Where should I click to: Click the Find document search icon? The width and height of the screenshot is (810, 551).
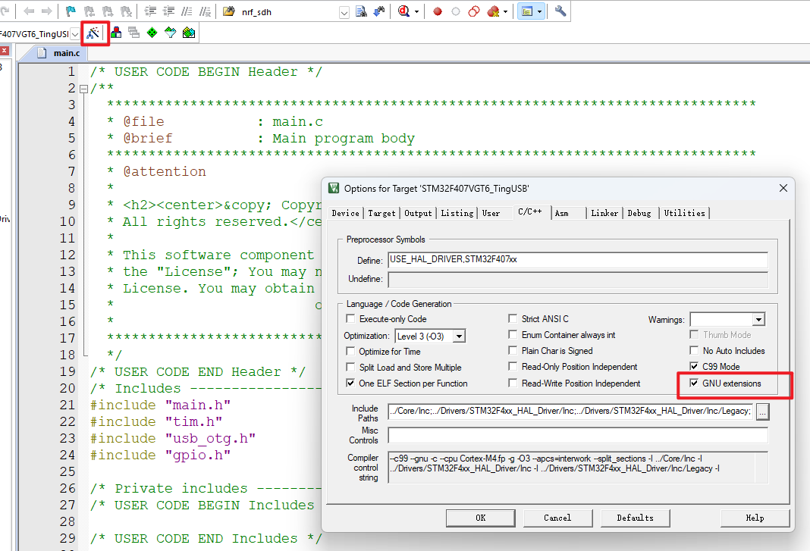(362, 11)
